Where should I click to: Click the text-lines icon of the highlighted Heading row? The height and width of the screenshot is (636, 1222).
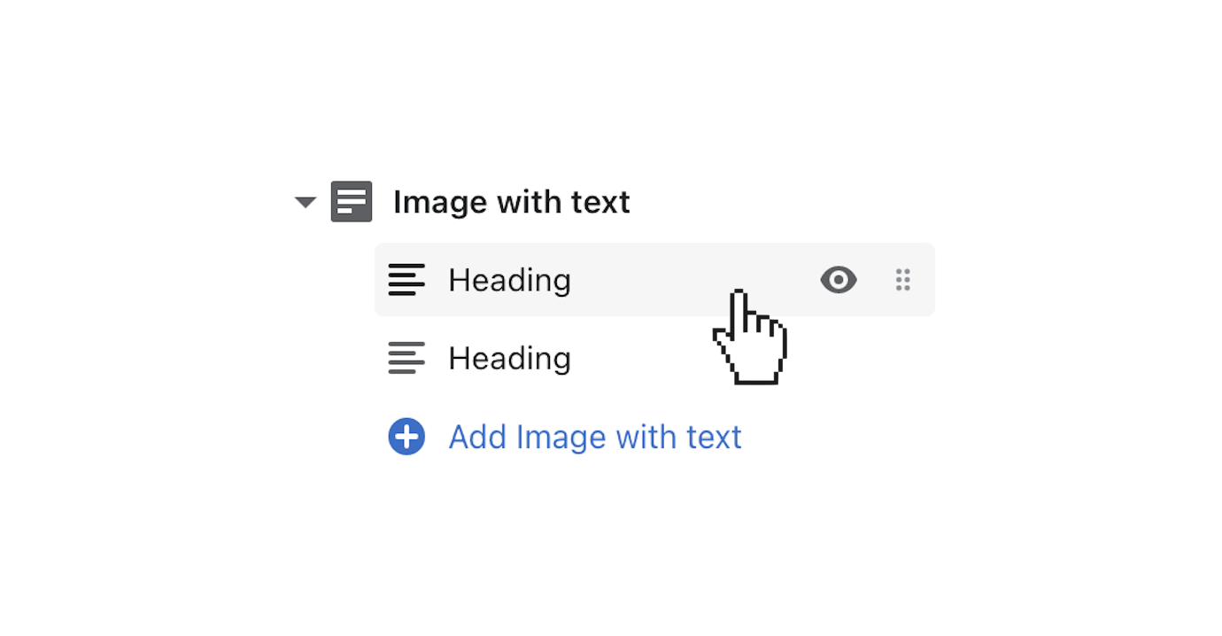[406, 280]
